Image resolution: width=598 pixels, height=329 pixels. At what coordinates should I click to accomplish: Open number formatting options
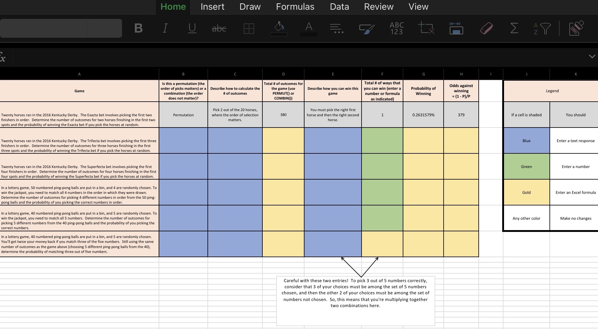click(396, 28)
